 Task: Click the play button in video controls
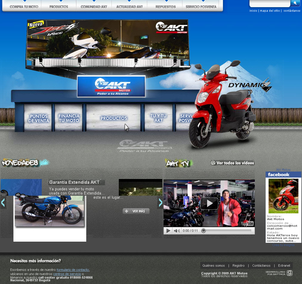coord(168,231)
